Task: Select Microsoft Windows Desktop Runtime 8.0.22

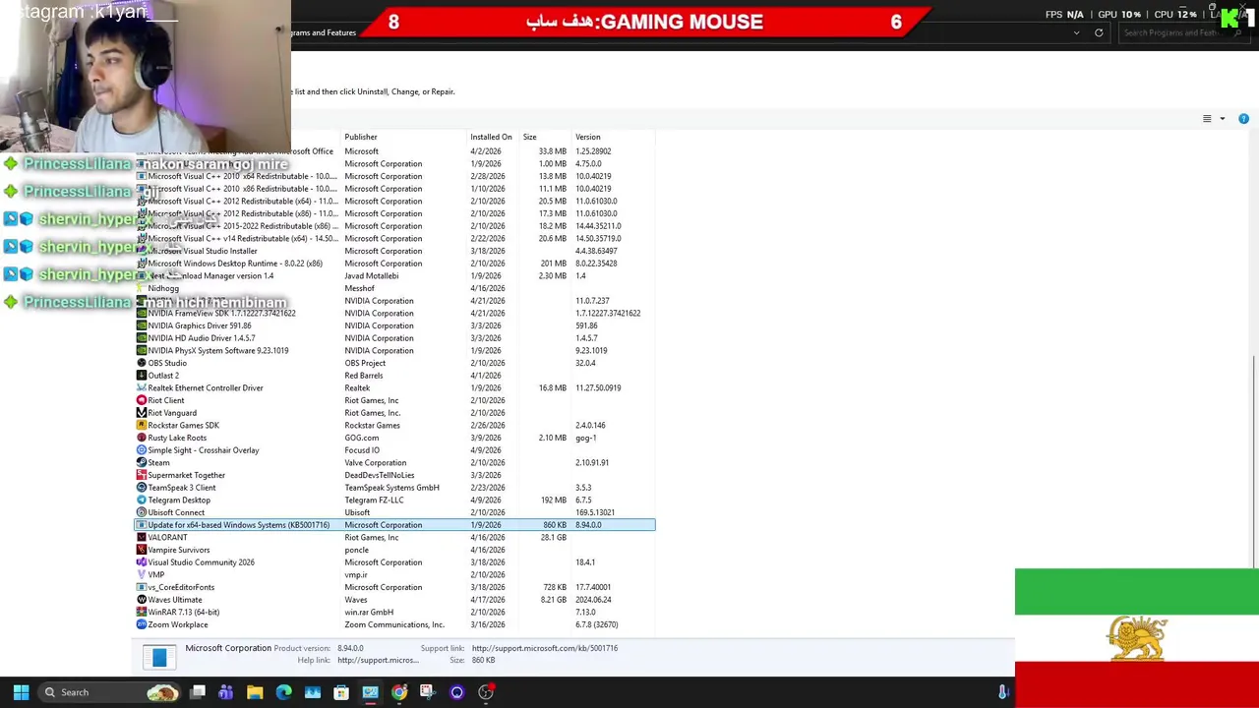Action: [x=394, y=264]
